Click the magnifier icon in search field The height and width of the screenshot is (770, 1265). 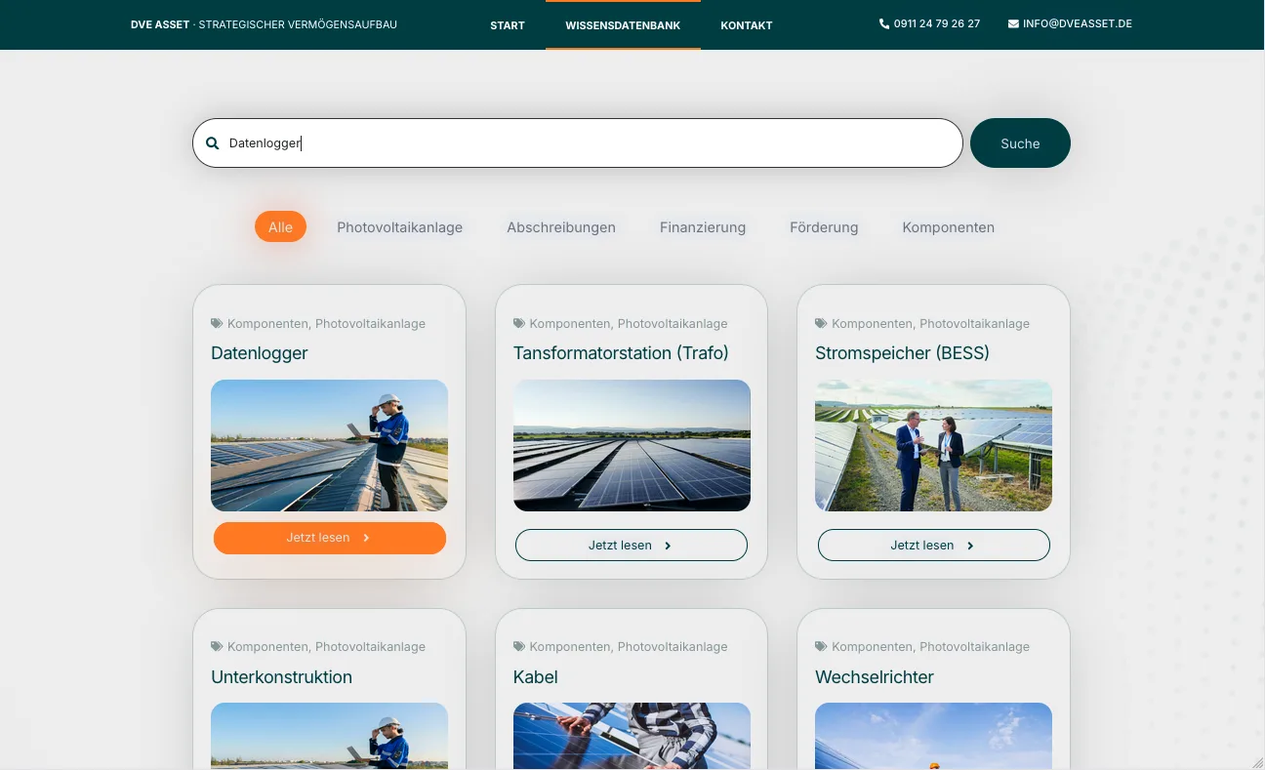tap(213, 143)
